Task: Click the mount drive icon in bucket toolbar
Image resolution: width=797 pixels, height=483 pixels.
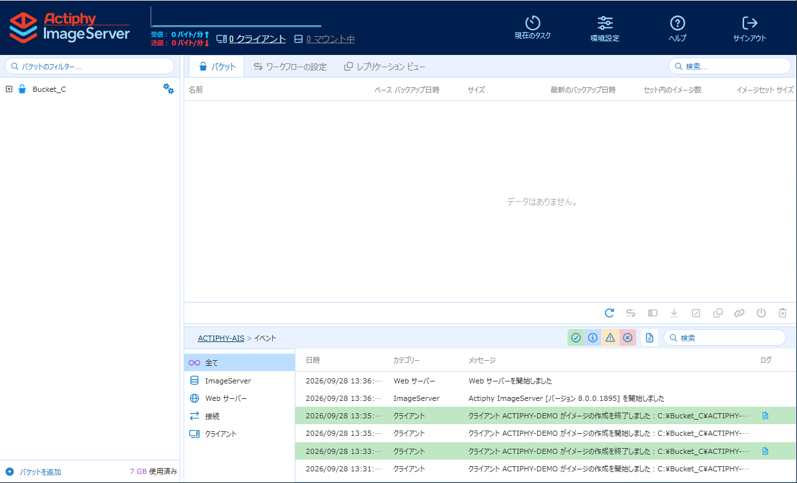Action: (x=653, y=313)
